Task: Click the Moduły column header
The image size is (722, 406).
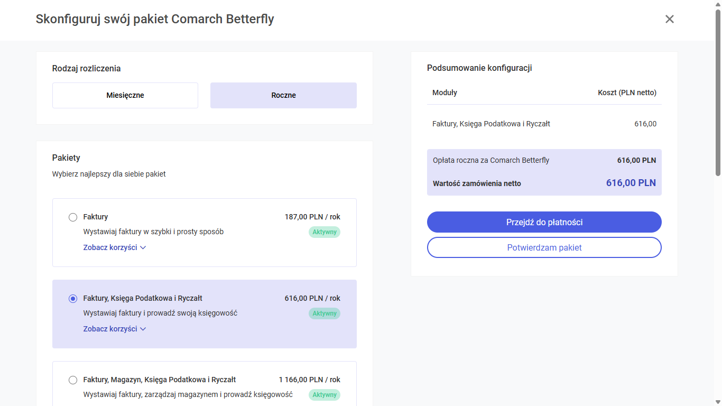Action: [445, 93]
